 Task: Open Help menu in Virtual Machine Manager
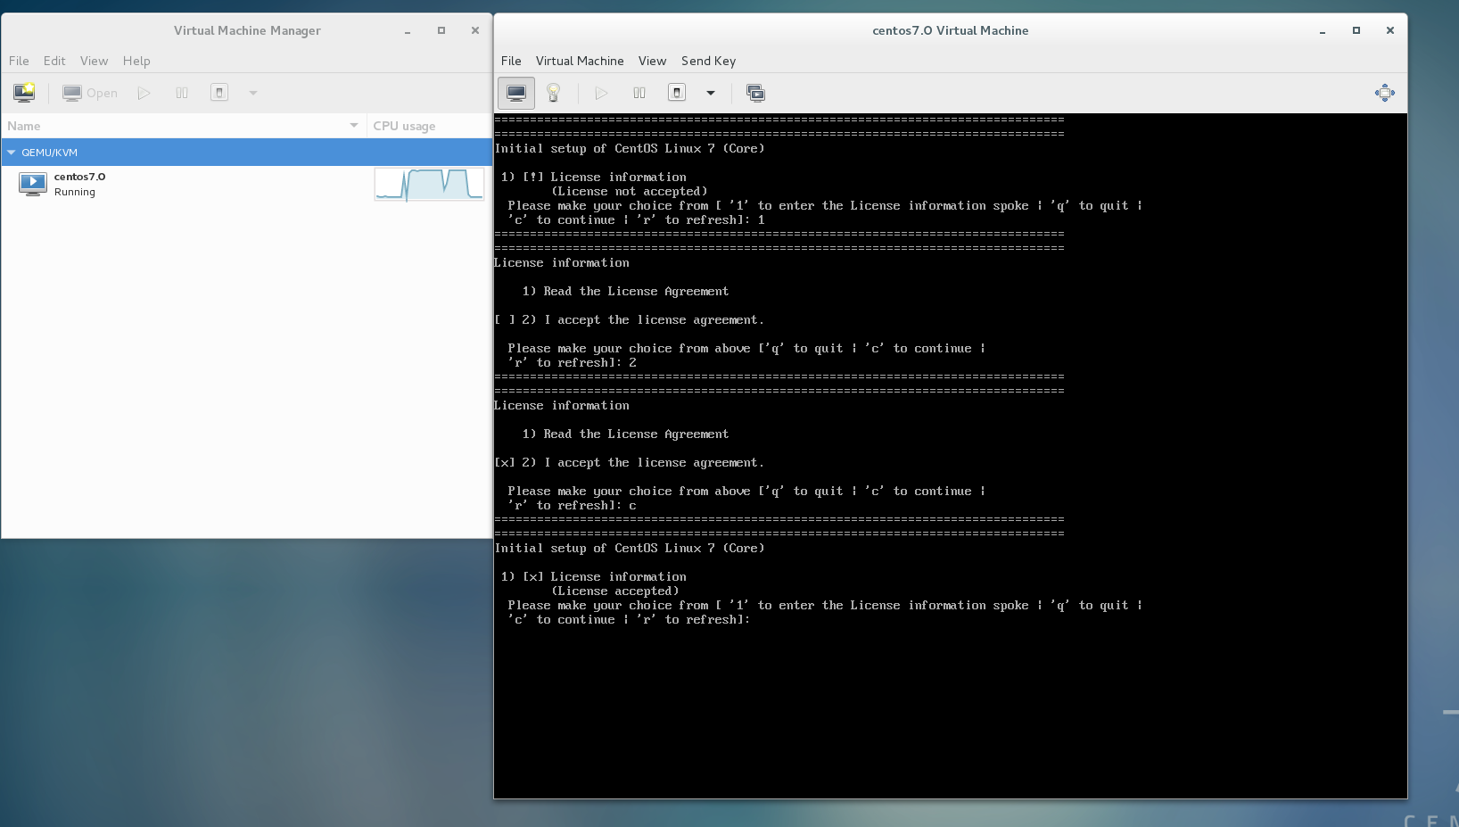click(136, 61)
